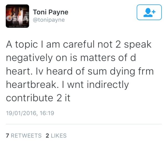Click the word RETWEETS label
The width and height of the screenshot is (166, 141).
click(26, 135)
